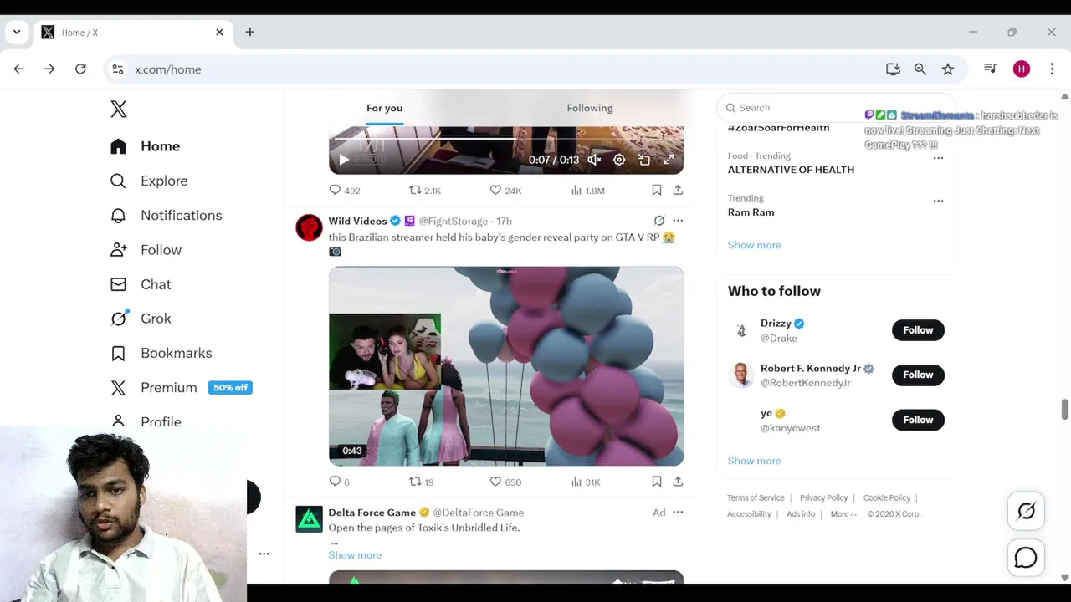This screenshot has height=602, width=1071.
Task: Bookmark the Wild Videos post
Action: tap(657, 482)
